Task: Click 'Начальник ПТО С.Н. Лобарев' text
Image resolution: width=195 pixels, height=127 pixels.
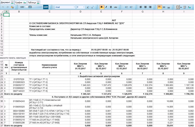Action: tap(86, 35)
